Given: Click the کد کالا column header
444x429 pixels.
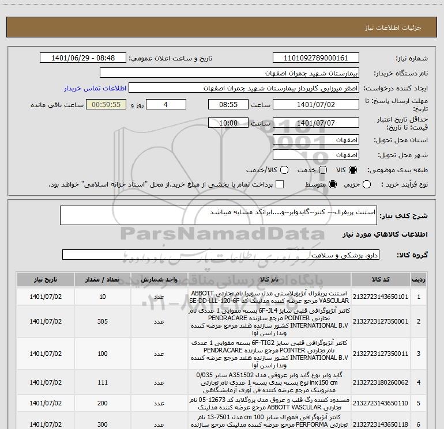Looking at the screenshot, I should pyautogui.click(x=381, y=280).
